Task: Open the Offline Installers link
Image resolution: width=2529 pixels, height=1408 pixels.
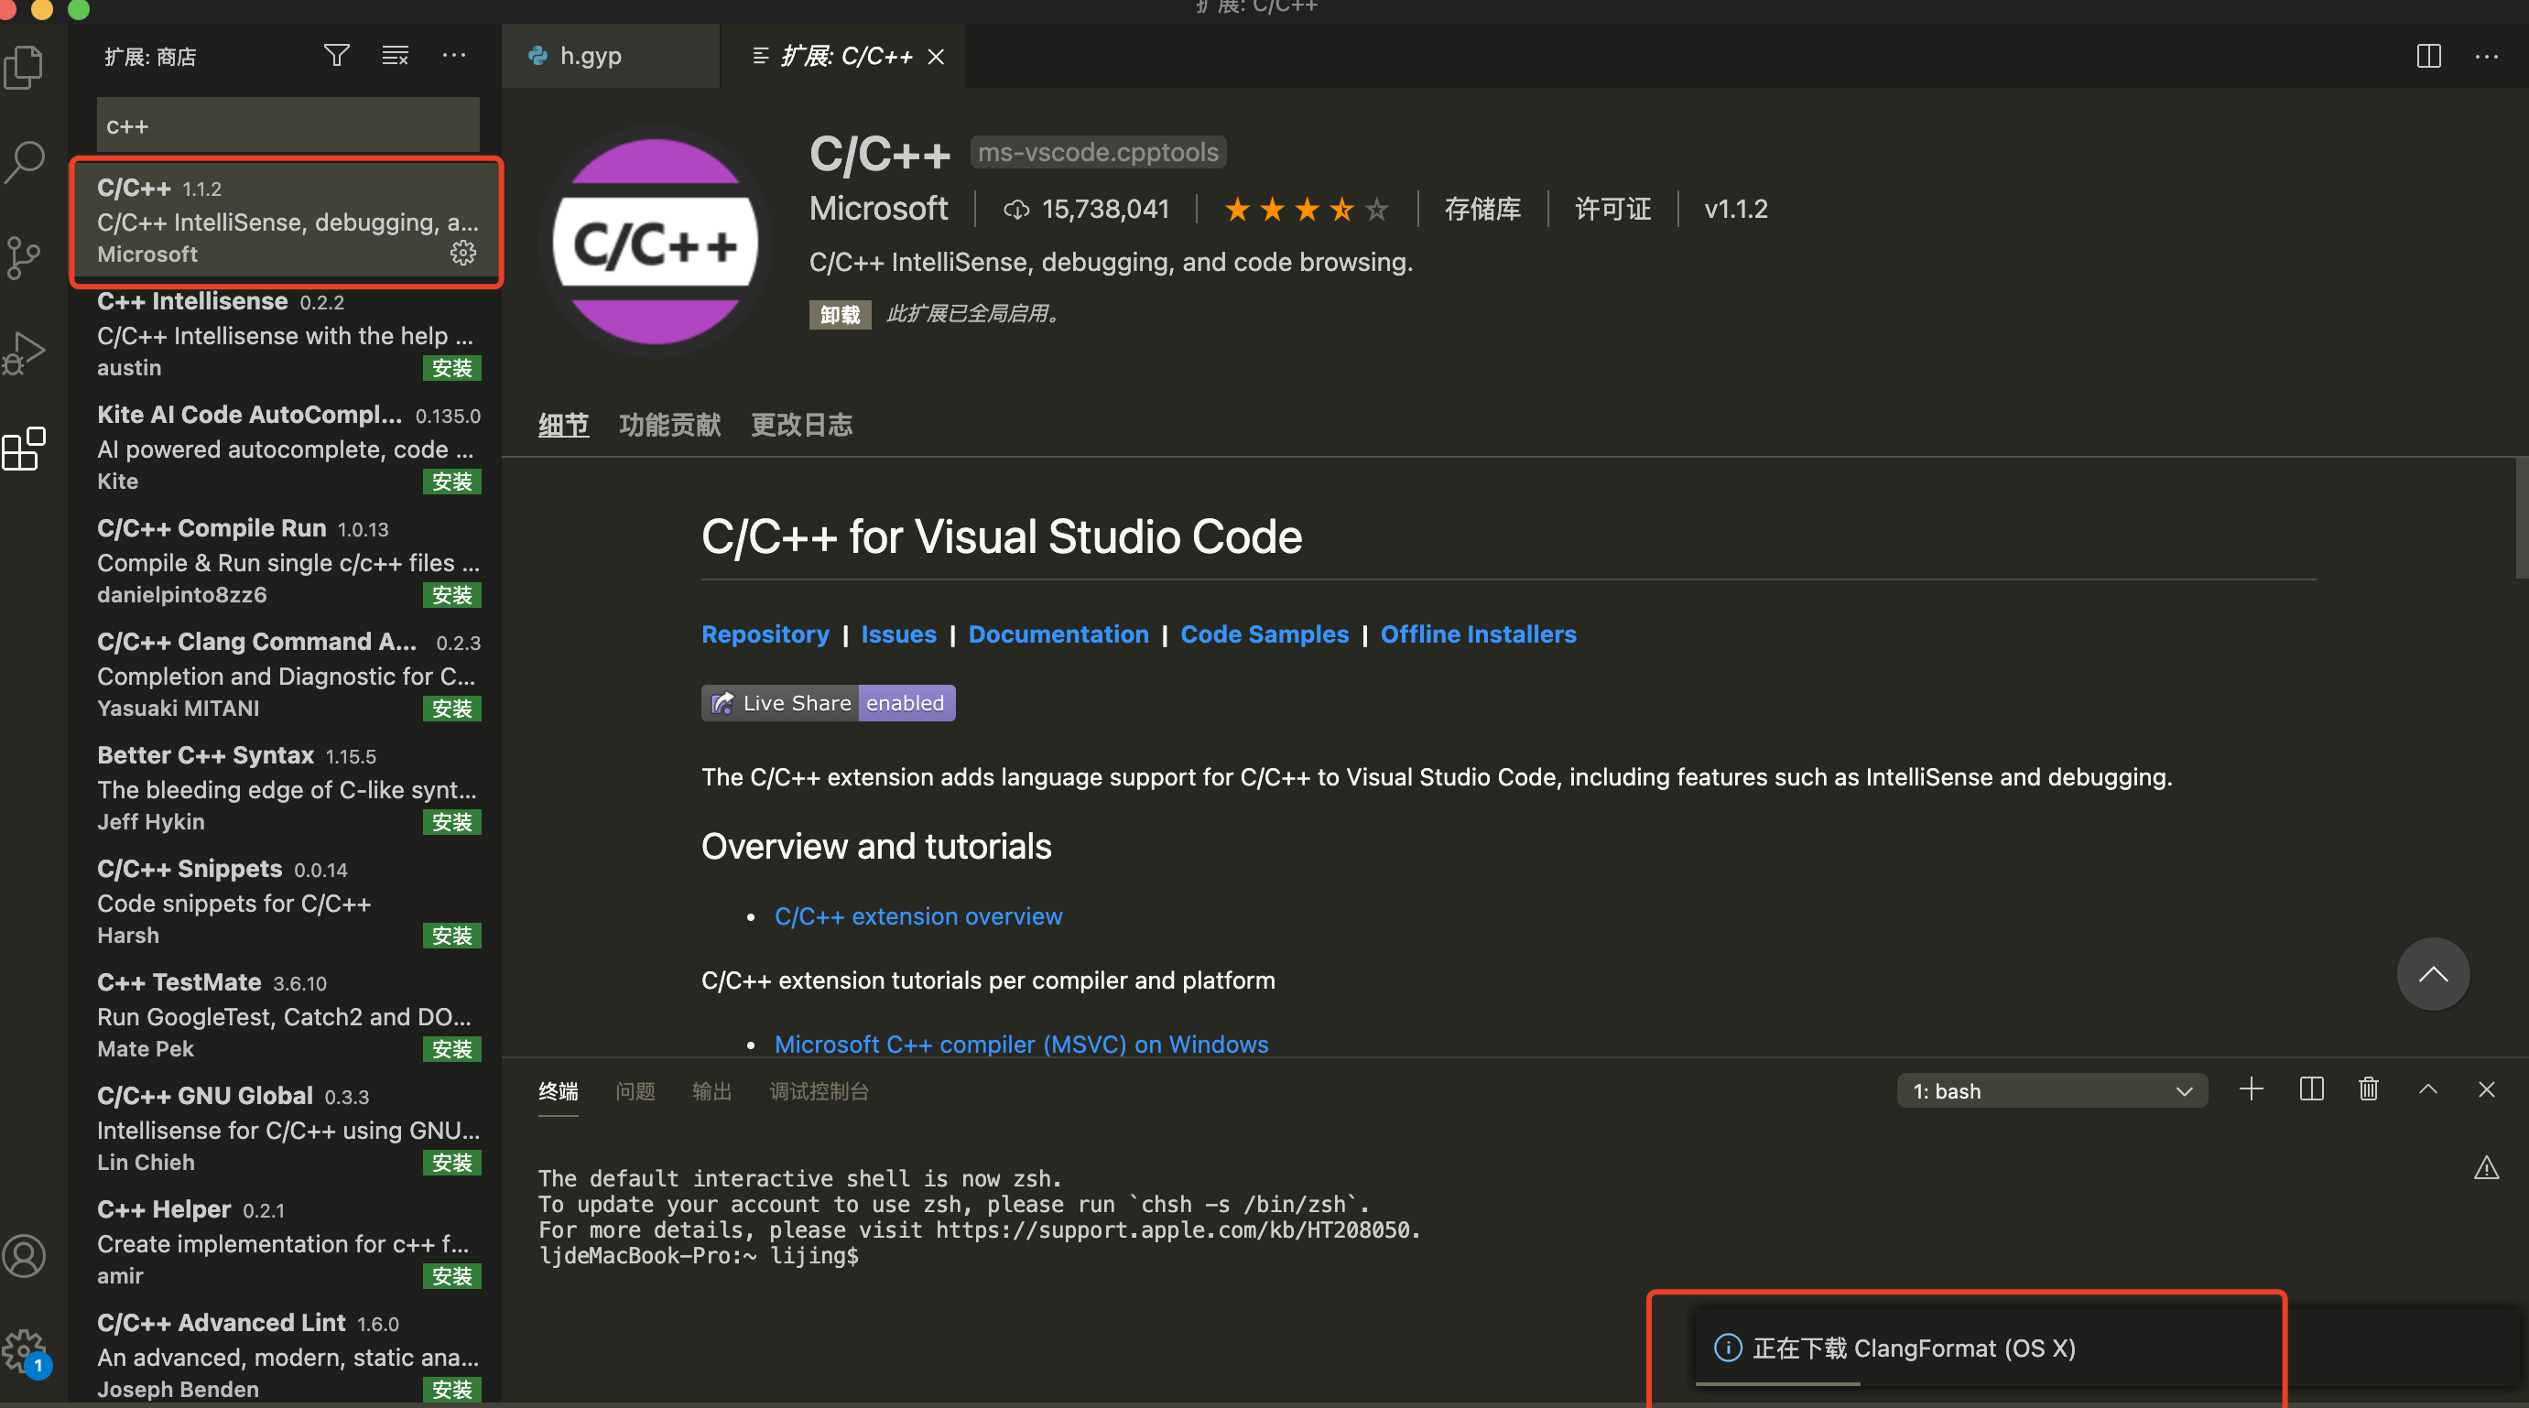Action: pos(1479,634)
